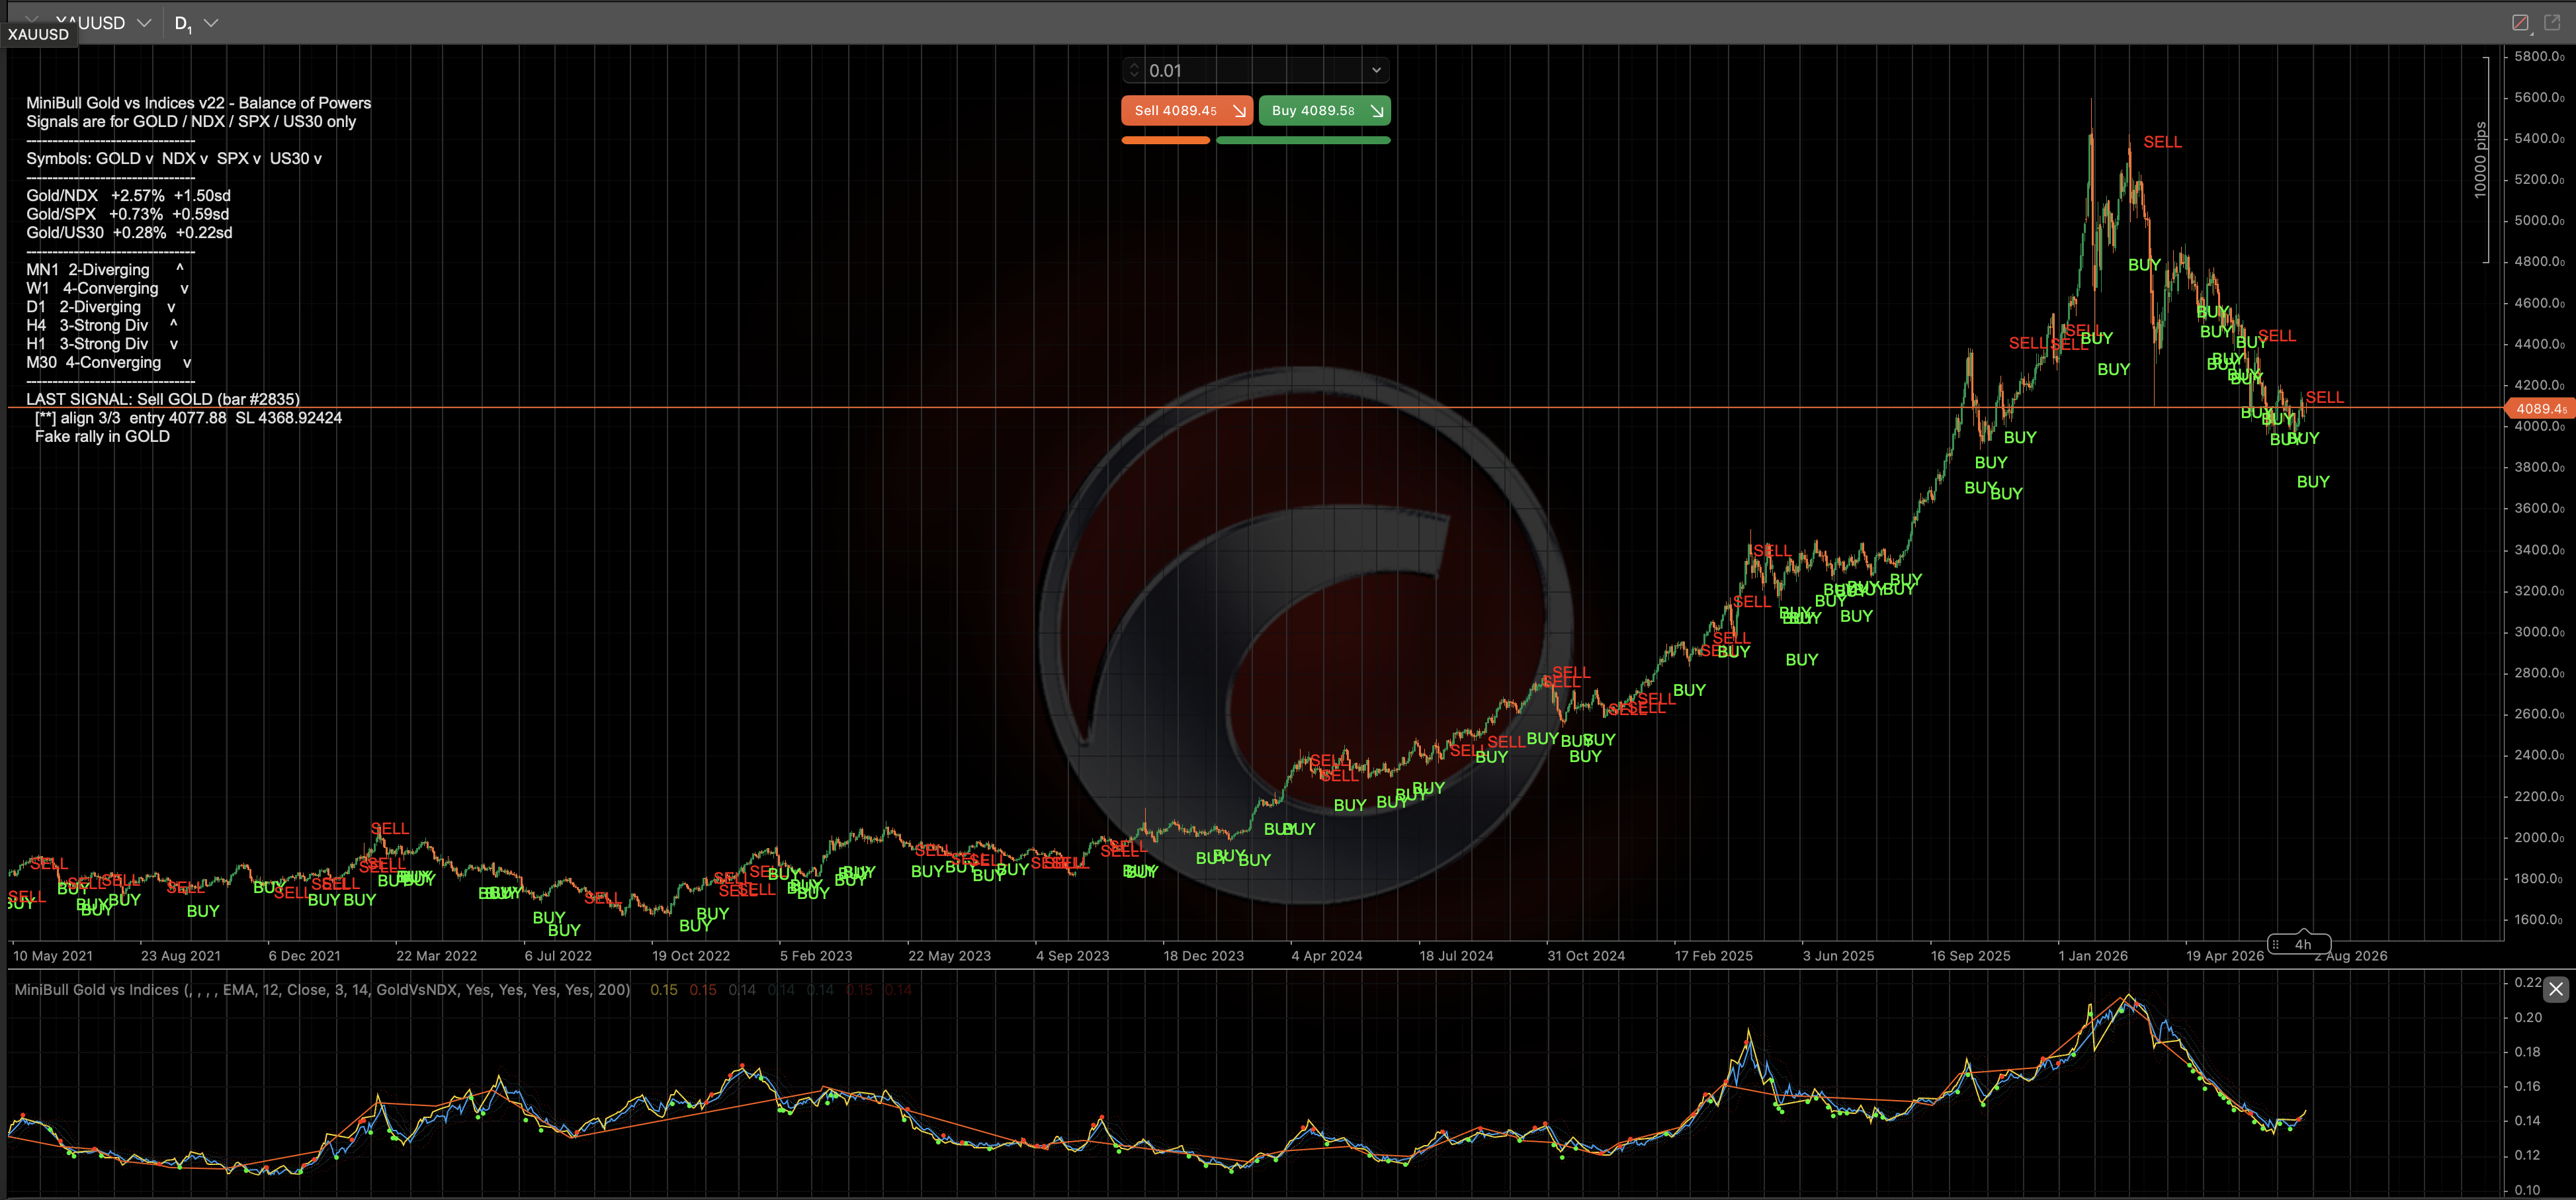The image size is (2576, 1200).
Task: Click the M30 4-Converging row
Action: click(108, 362)
